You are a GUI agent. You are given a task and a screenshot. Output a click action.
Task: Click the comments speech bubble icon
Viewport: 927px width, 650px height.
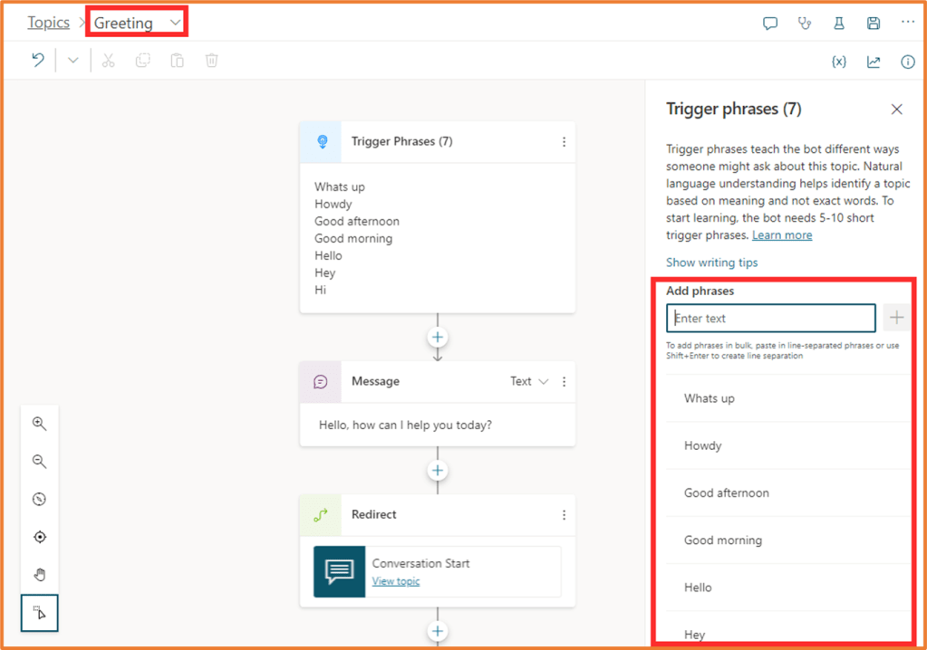770,24
